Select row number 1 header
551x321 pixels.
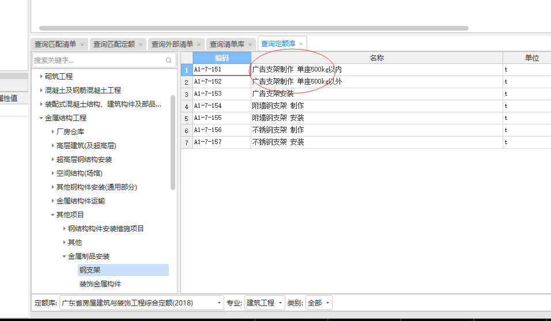coord(187,70)
